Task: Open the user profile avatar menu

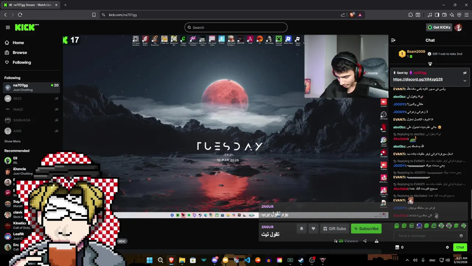Action: pos(458,27)
